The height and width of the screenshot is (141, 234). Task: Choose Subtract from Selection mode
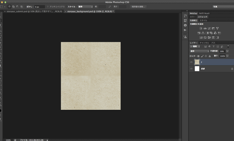point(18,7)
